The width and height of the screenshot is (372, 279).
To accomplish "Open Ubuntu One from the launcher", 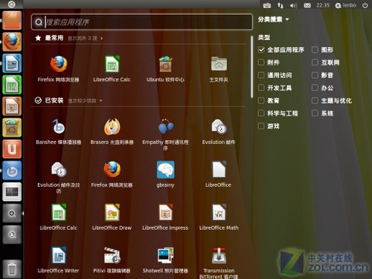I will [x=12, y=149].
